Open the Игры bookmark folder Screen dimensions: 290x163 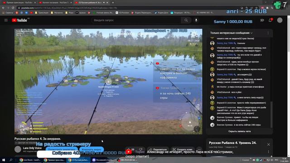click(69, 13)
